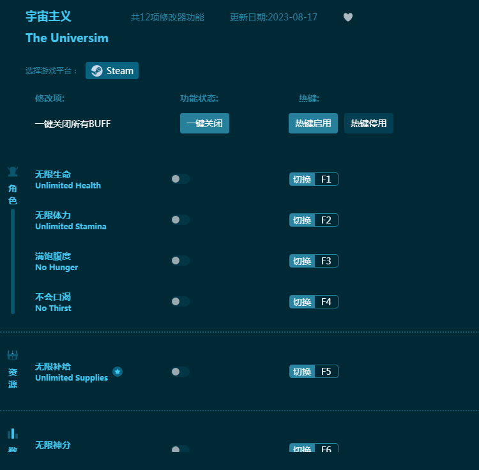Click the No Thirst label

point(53,308)
